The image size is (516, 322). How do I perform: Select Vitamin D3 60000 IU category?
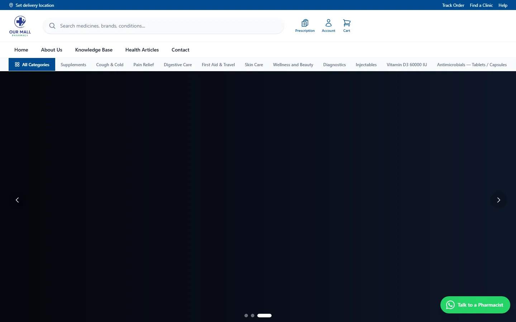click(x=407, y=65)
